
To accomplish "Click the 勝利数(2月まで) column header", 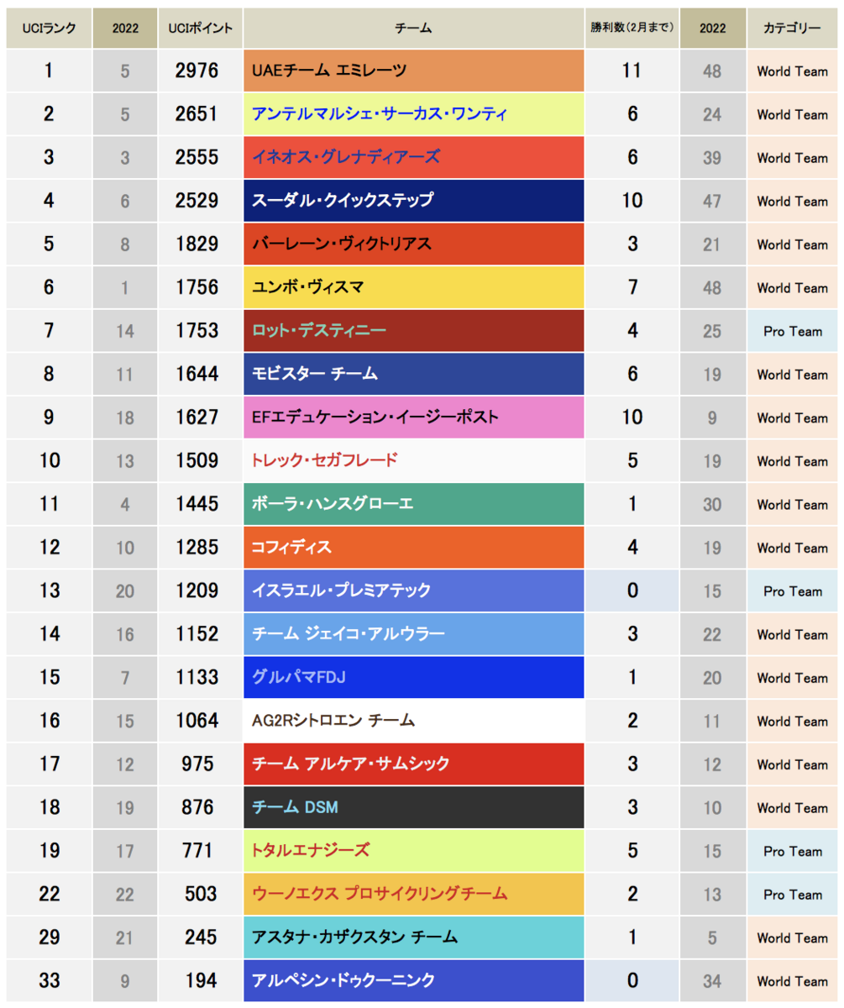I will 632,28.
